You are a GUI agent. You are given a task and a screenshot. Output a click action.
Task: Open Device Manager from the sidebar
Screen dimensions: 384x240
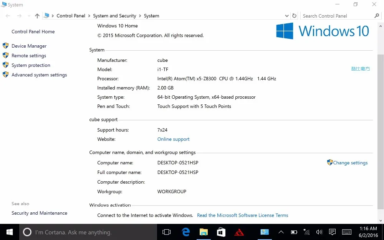(29, 46)
